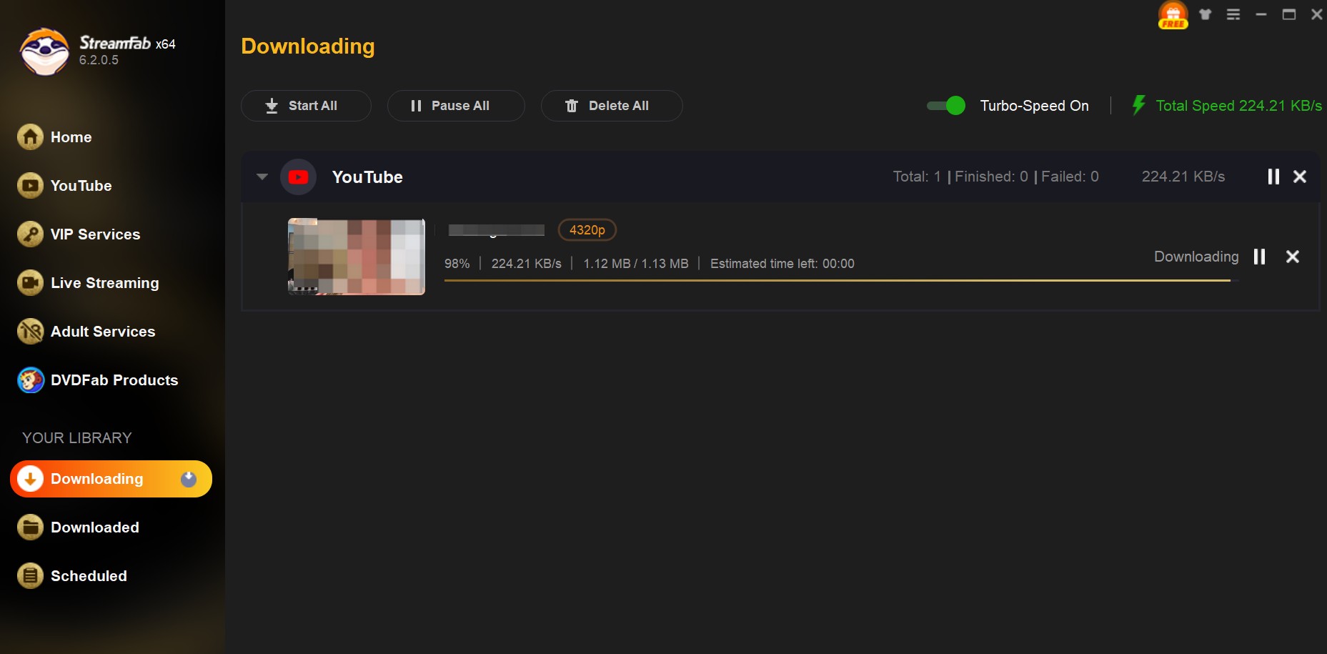Image resolution: width=1327 pixels, height=654 pixels.
Task: Click the 'Total Speed 224.21 KB/s' text
Action: pos(1238,106)
